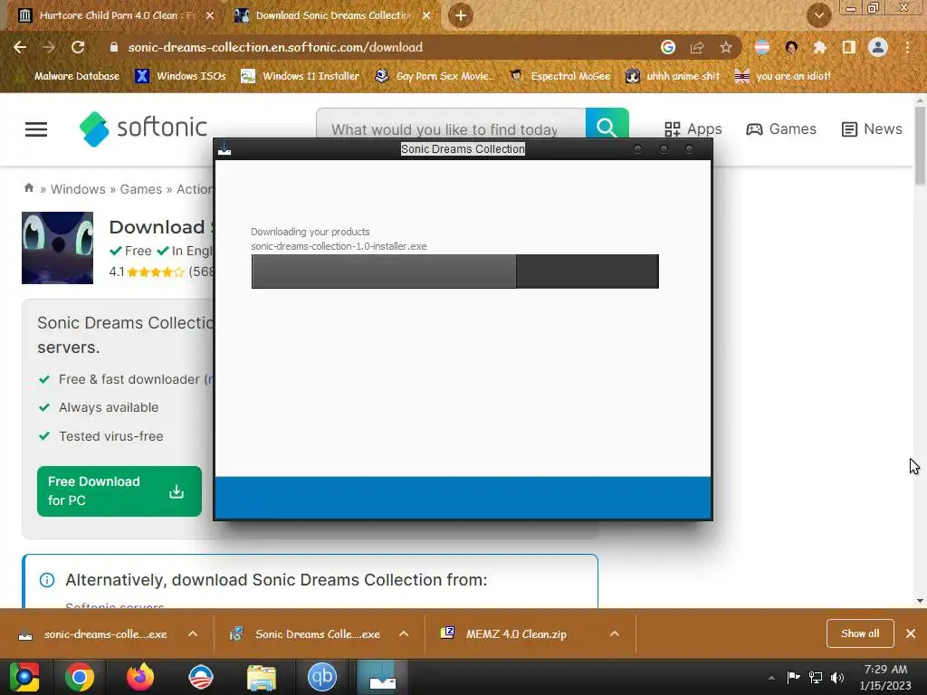
Task: Click the browser forward arrow
Action: 49,47
